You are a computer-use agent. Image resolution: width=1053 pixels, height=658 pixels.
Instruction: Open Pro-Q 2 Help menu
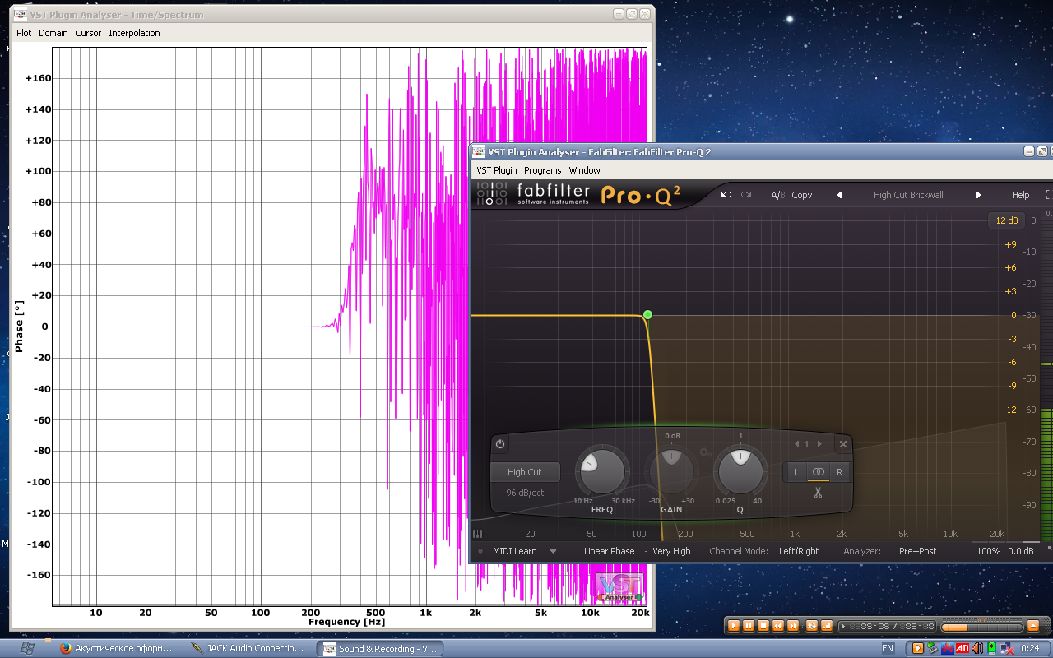1020,195
